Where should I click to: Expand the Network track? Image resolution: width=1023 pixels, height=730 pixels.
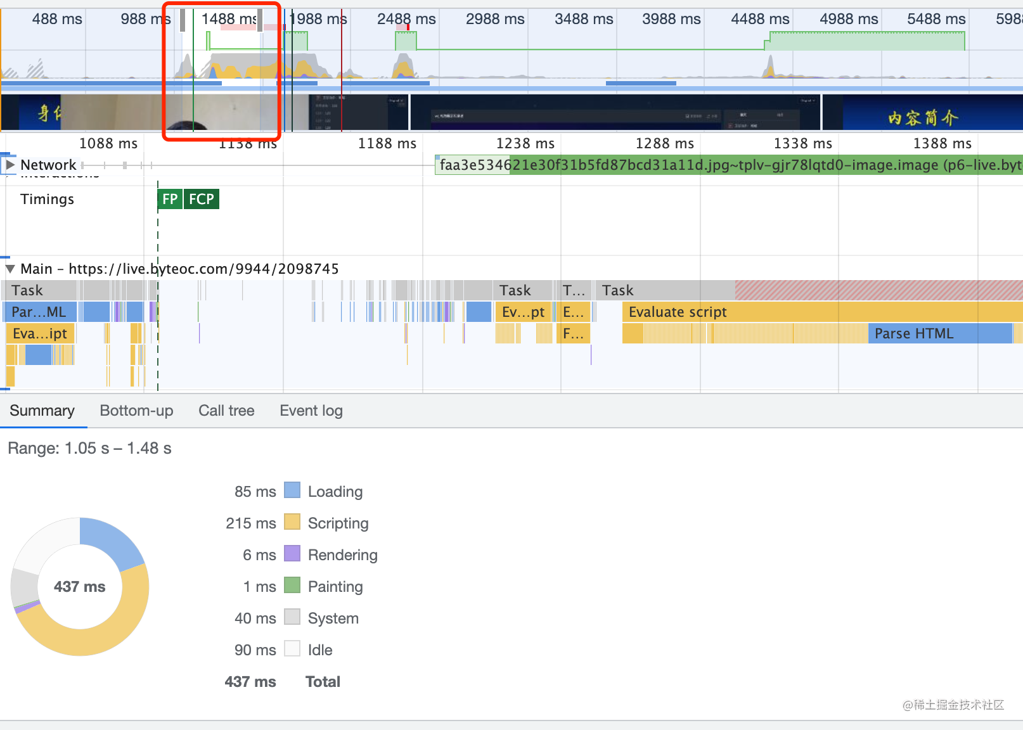tap(10, 165)
